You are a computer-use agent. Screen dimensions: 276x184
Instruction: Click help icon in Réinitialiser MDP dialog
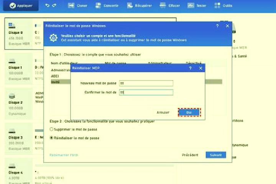click(190, 68)
